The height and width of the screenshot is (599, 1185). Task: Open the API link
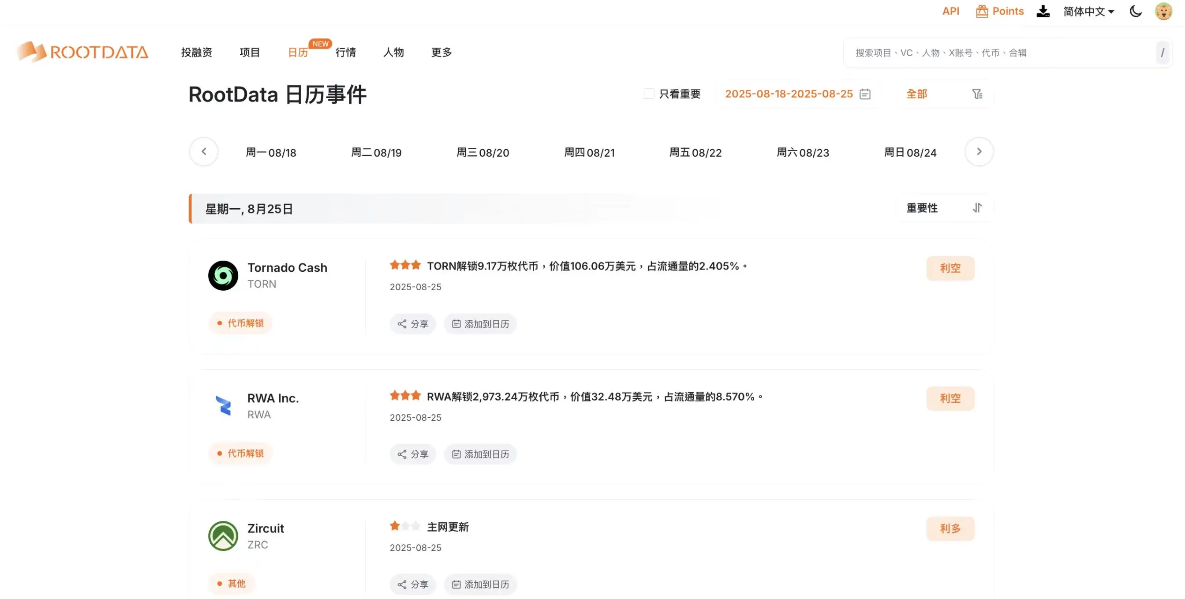point(950,11)
